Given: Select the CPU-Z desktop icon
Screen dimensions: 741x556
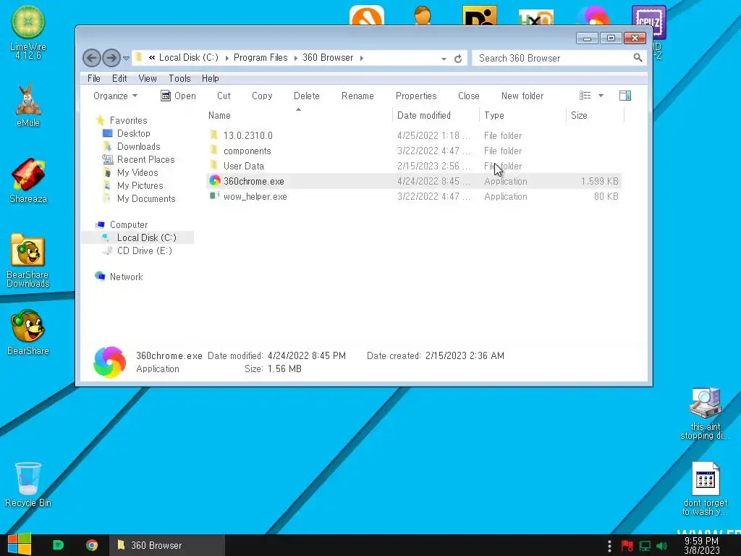Looking at the screenshot, I should pyautogui.click(x=649, y=22).
